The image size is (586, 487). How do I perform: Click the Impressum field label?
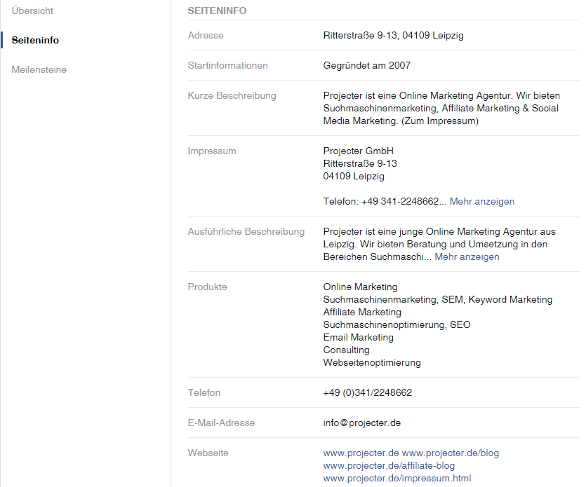(212, 151)
